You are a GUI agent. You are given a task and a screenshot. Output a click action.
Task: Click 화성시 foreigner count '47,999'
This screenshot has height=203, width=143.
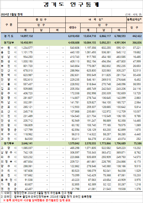(x=137, y=61)
